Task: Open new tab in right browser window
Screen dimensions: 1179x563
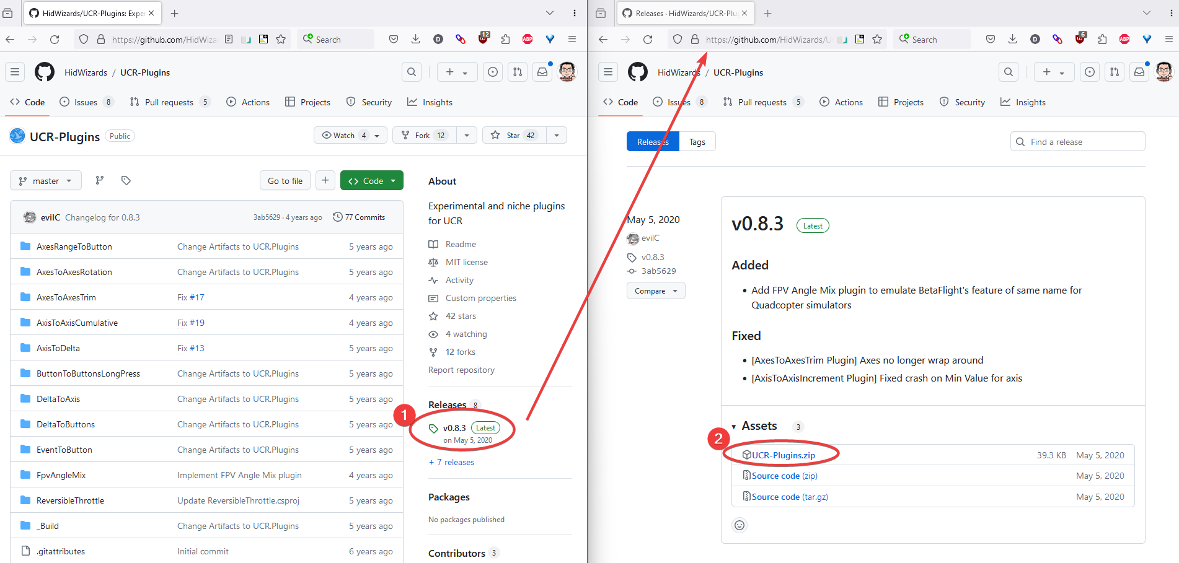Action: (768, 13)
